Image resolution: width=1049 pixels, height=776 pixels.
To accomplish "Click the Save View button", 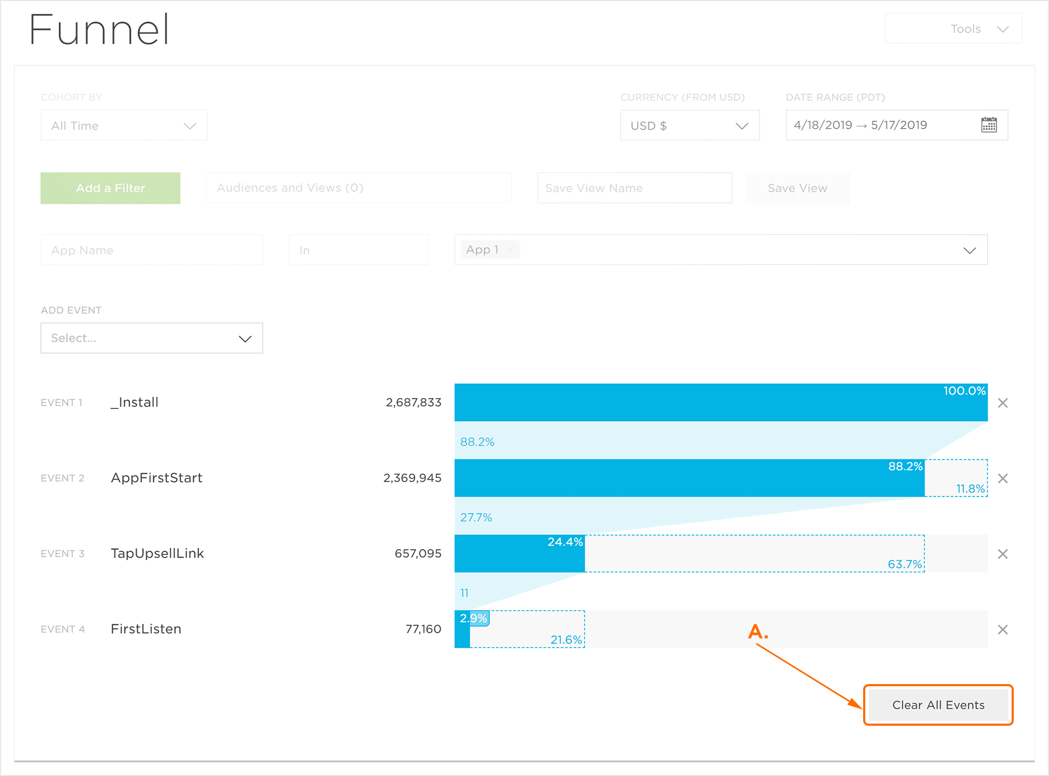I will (797, 188).
